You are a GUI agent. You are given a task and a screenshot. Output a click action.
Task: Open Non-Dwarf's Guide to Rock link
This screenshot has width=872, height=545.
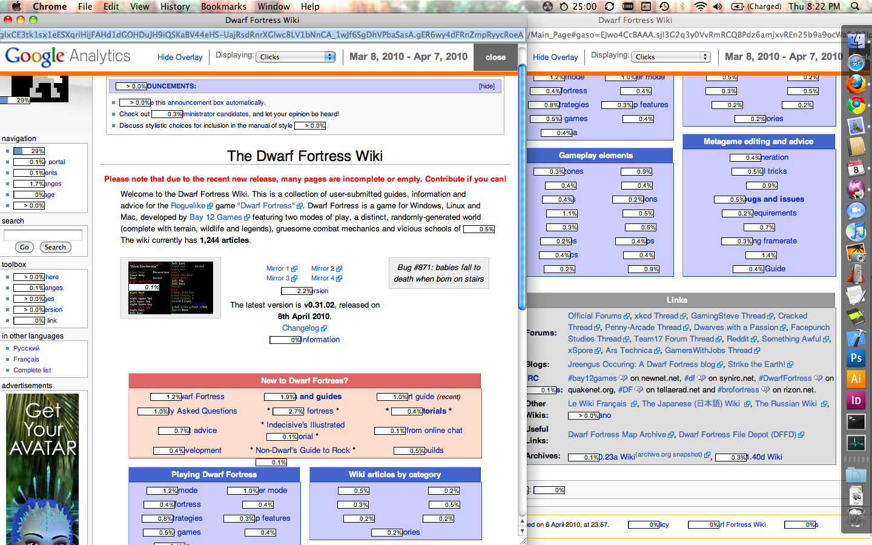303,451
